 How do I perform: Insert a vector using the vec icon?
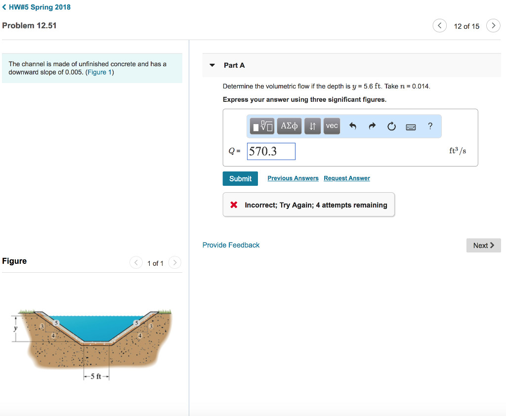332,126
